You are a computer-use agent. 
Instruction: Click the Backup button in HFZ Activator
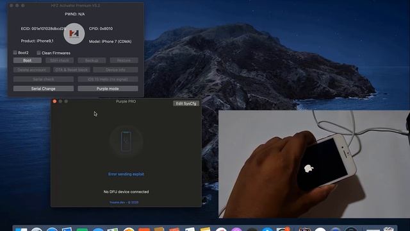coord(92,60)
